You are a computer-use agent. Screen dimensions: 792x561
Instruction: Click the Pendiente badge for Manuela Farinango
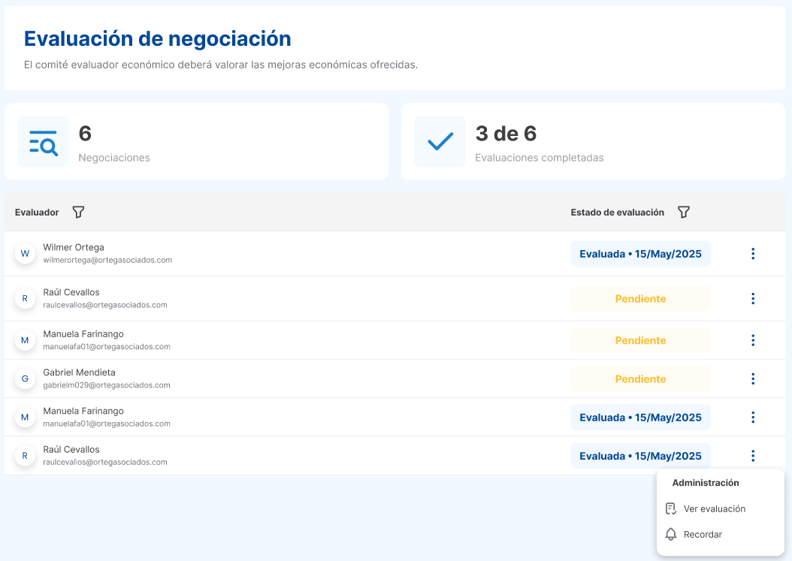tap(640, 339)
